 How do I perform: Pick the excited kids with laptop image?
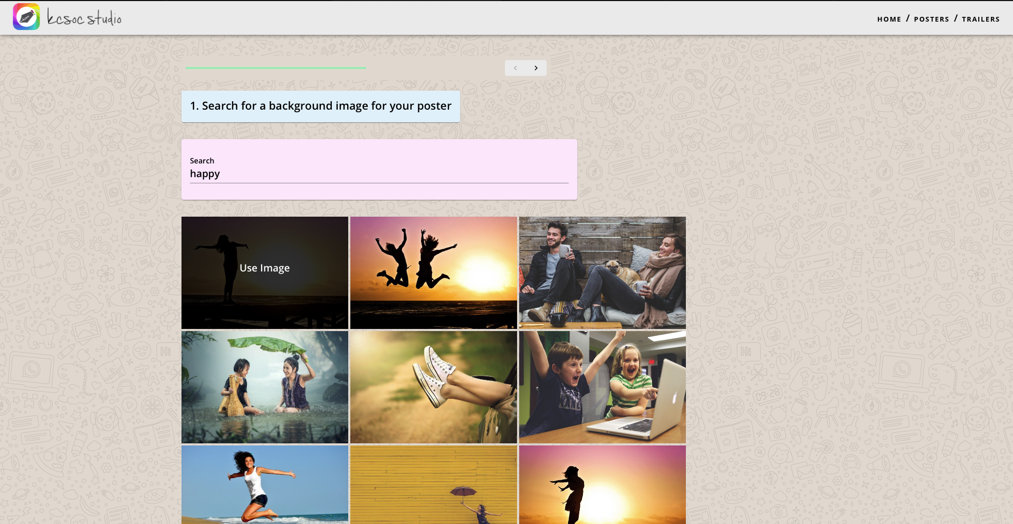point(603,387)
